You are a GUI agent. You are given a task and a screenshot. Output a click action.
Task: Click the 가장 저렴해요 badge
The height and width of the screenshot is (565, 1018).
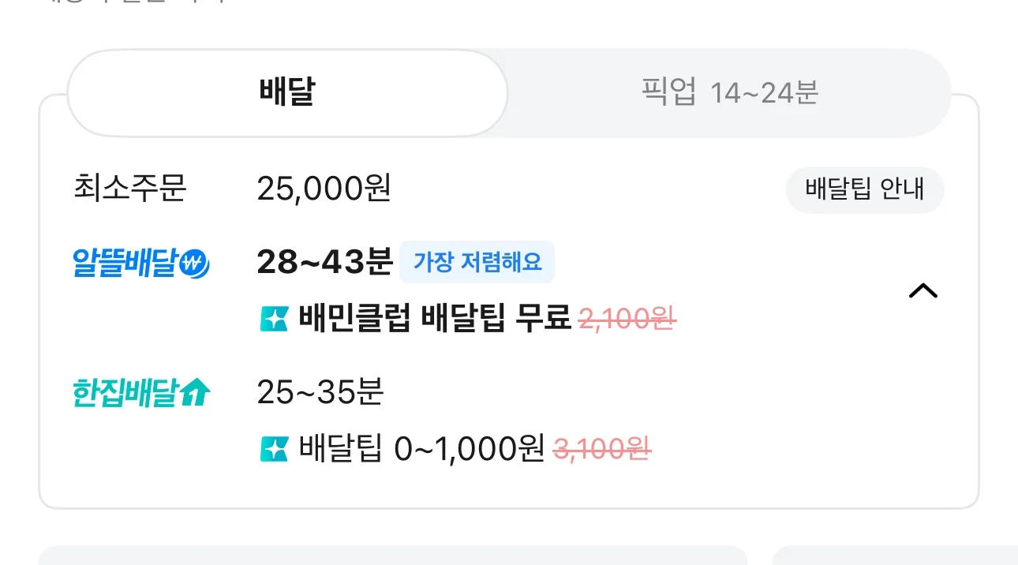(477, 262)
